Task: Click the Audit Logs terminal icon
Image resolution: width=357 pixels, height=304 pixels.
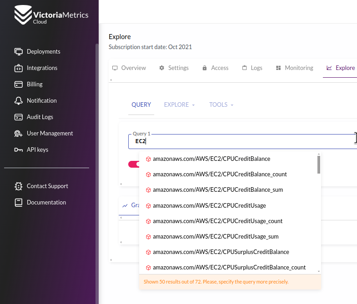Action: 19,117
